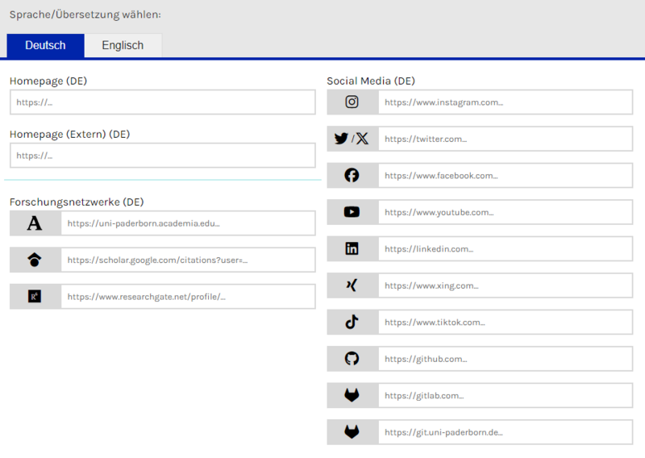The height and width of the screenshot is (458, 645).
Task: Click the GitHub icon
Action: click(352, 359)
